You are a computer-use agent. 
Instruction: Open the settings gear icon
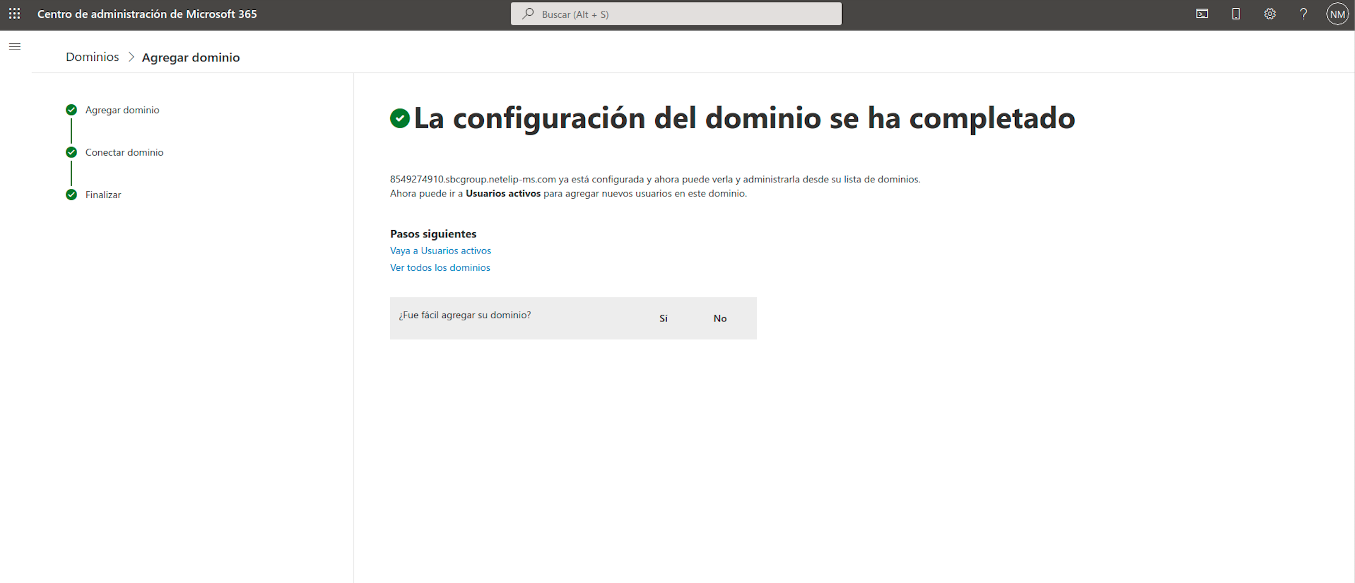[1269, 14]
